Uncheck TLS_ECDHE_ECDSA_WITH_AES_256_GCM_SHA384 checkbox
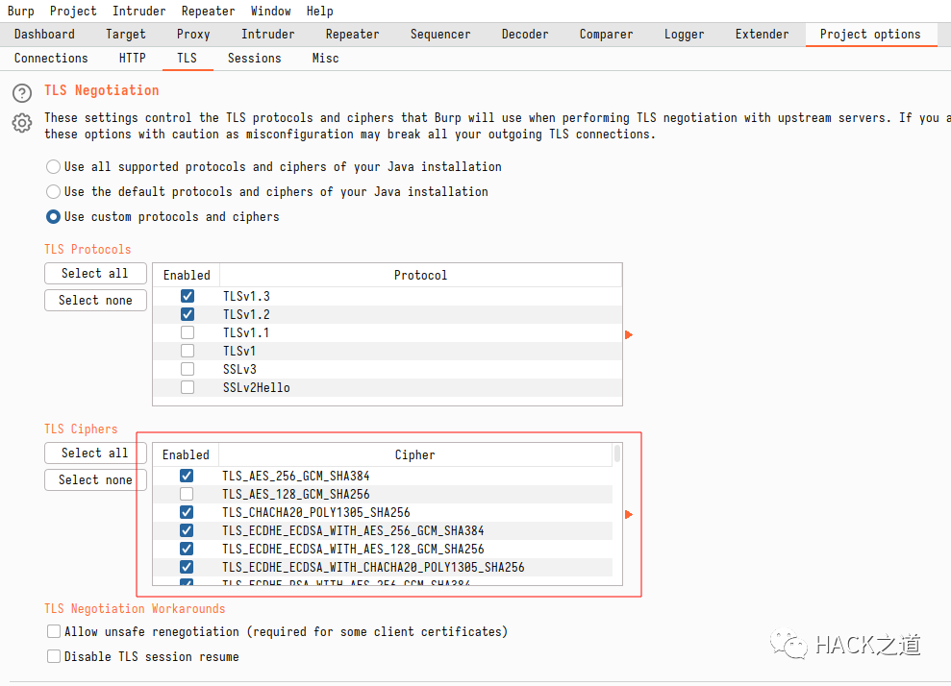The height and width of the screenshot is (686, 951). (187, 530)
